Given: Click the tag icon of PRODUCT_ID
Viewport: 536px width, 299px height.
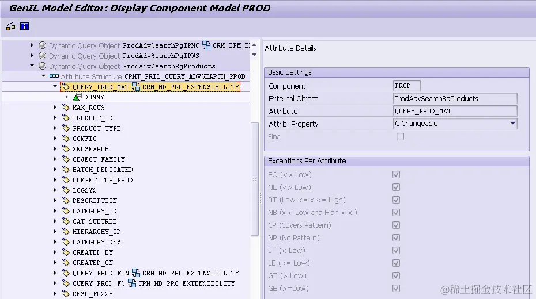Looking at the screenshot, I should point(66,118).
